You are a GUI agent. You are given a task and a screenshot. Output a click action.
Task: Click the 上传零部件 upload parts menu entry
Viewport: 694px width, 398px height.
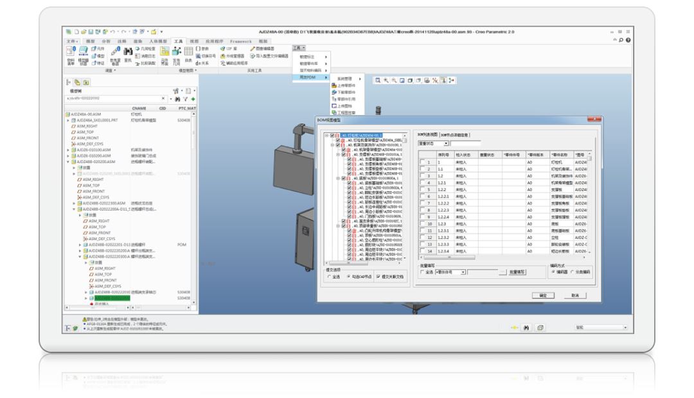[x=347, y=85]
